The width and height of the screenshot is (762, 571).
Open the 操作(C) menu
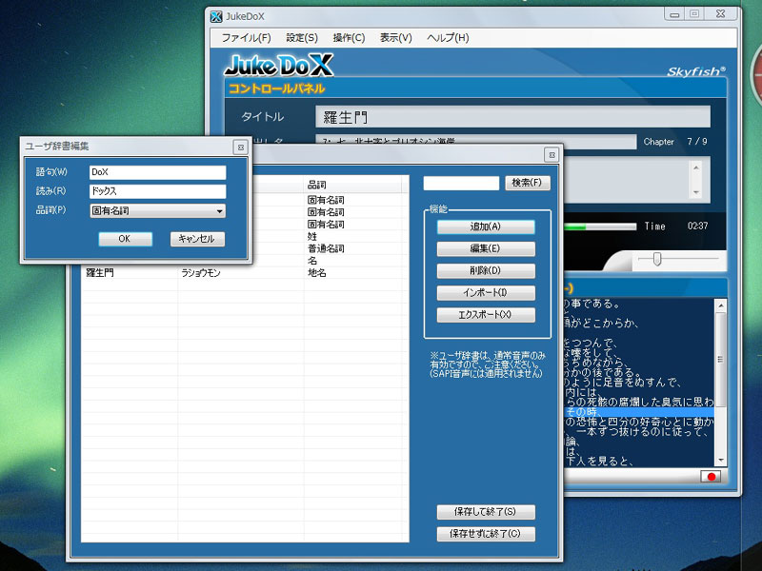pos(349,38)
